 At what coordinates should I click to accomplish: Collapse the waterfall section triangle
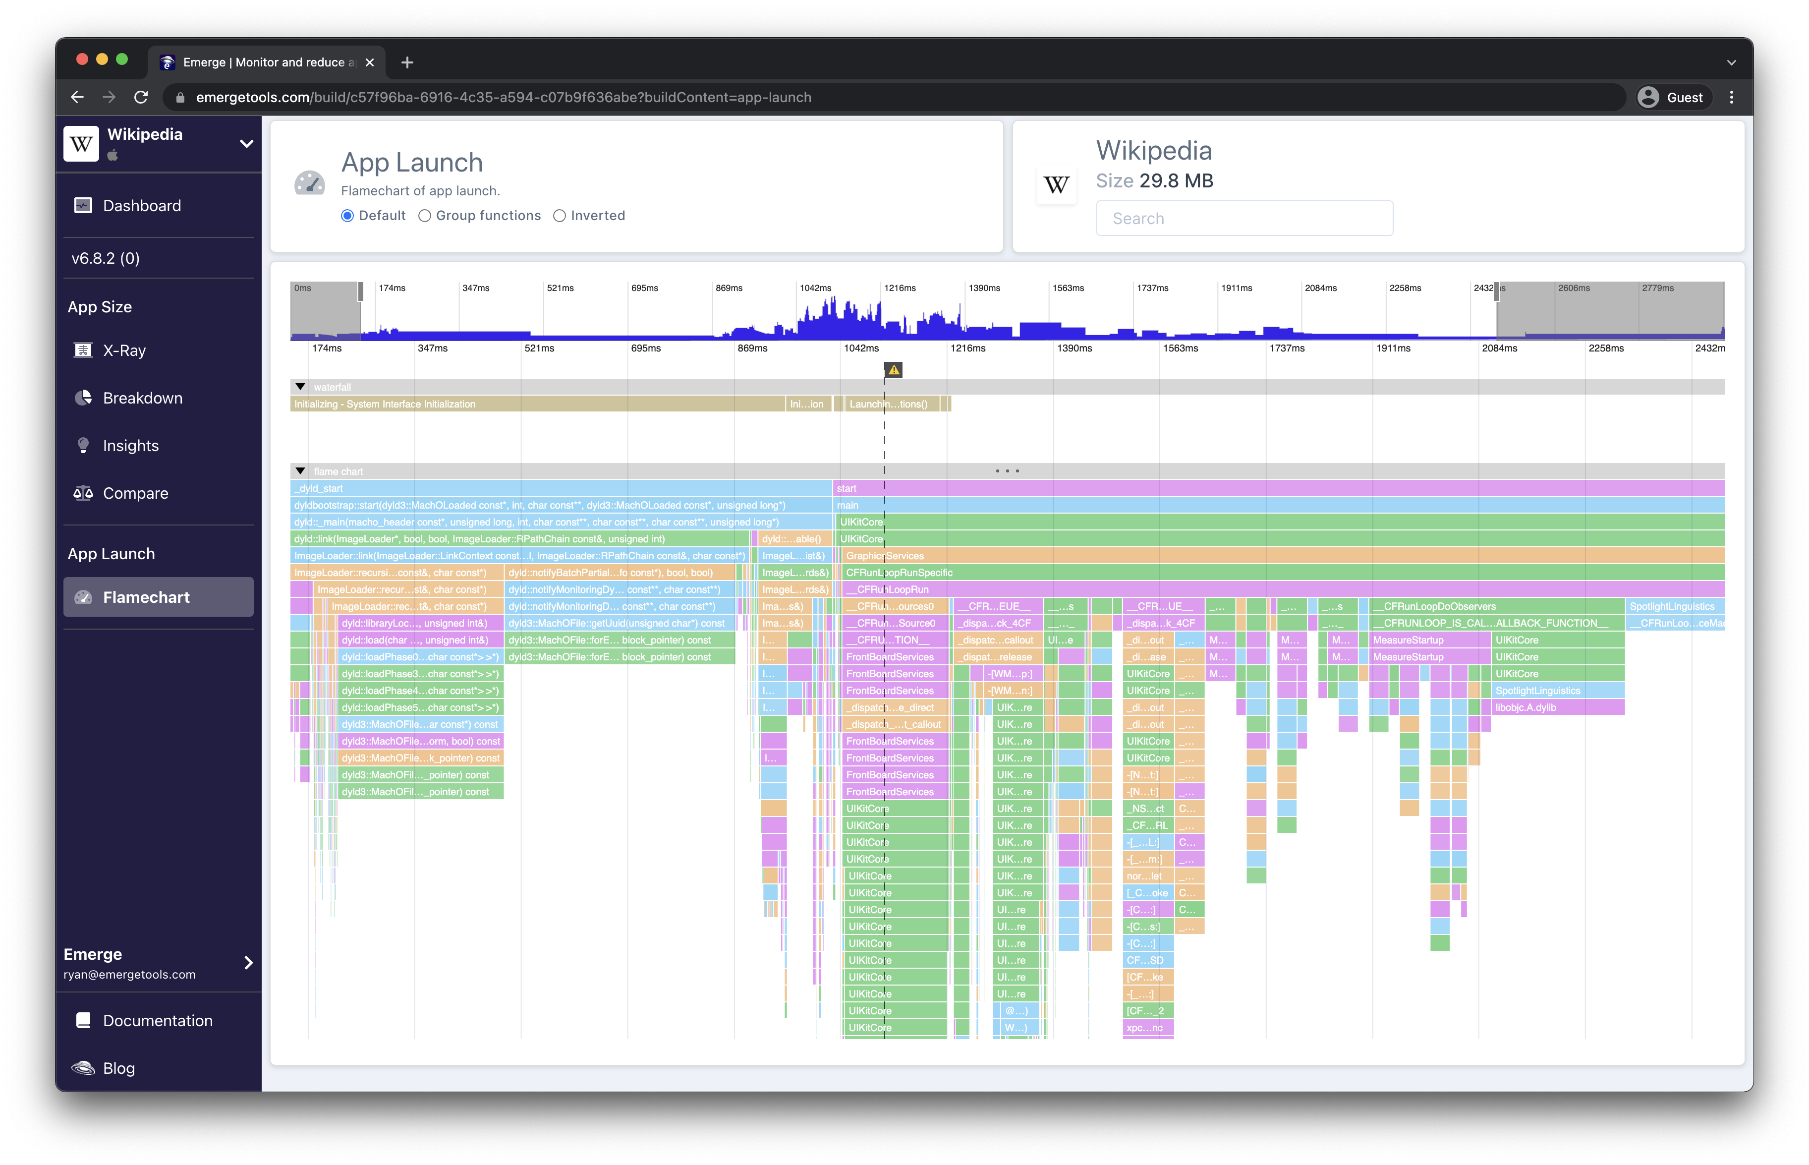click(x=300, y=387)
